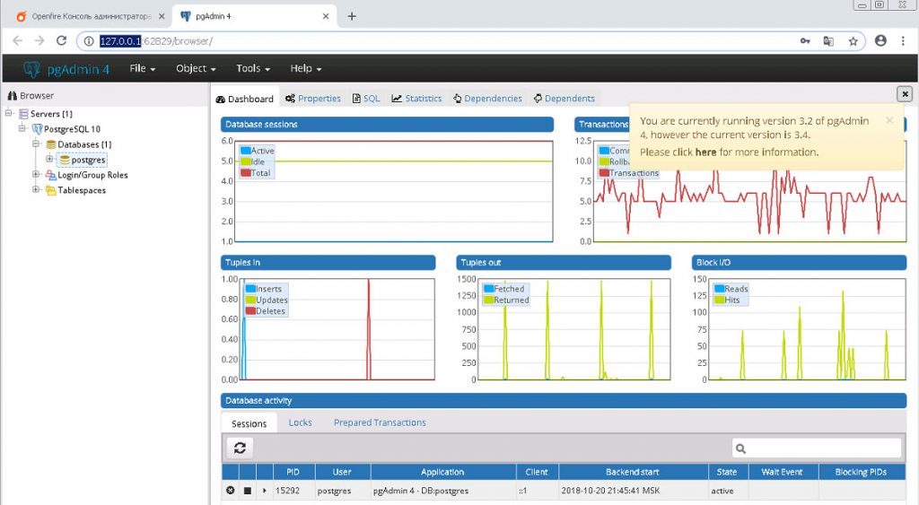The image size is (919, 505).
Task: Click the Active legend color swatch
Action: tap(246, 151)
